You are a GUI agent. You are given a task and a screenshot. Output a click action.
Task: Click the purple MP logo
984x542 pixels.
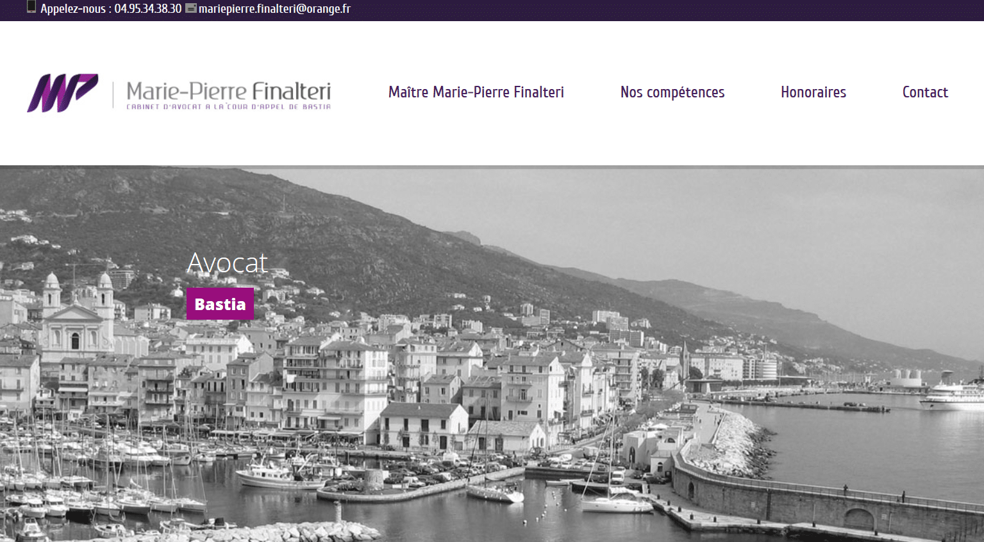(63, 93)
